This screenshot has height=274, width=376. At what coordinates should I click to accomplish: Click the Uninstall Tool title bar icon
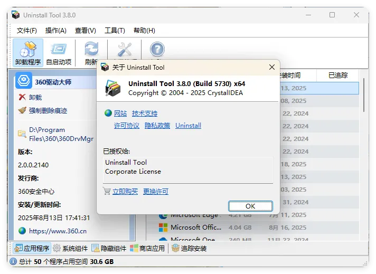[x=16, y=15]
